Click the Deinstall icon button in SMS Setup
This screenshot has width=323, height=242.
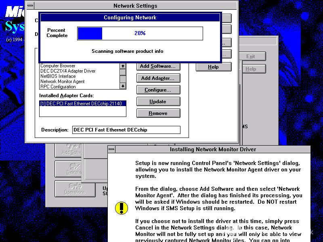pyautogui.click(x=68, y=169)
